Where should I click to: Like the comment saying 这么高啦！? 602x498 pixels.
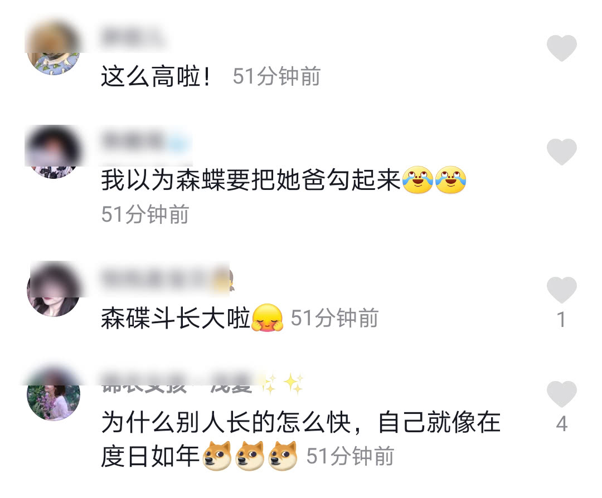562,48
